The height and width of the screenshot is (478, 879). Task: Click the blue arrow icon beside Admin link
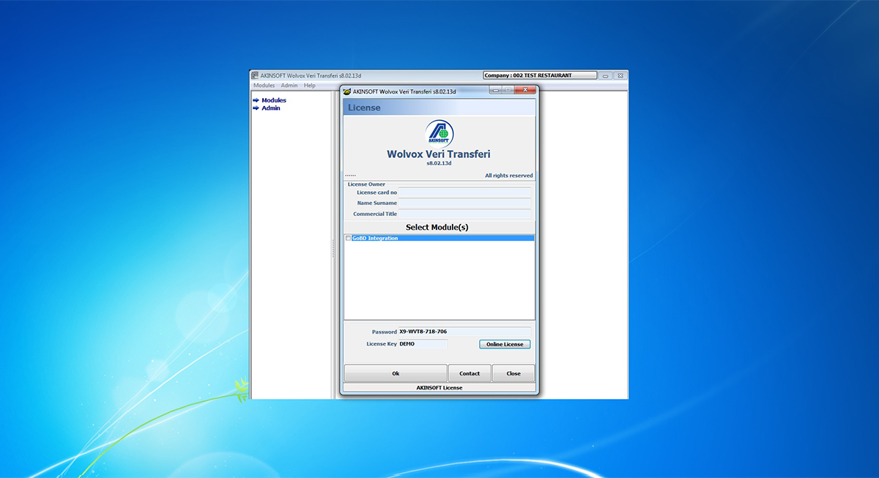tap(258, 108)
